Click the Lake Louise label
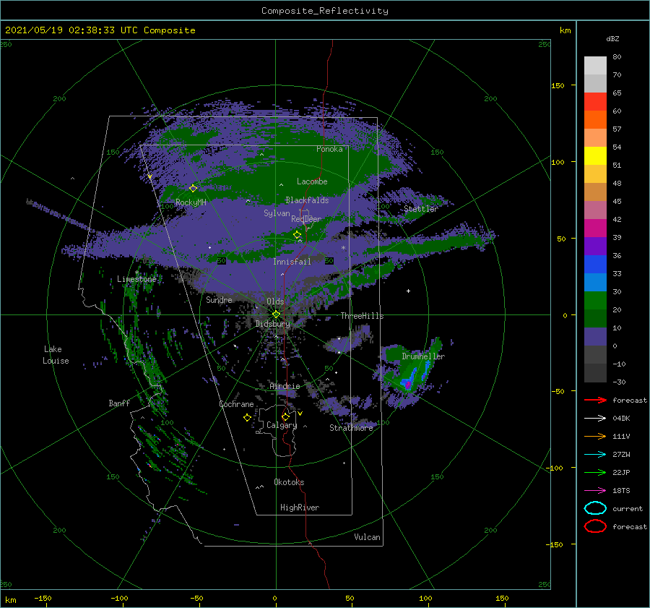Viewport: 650px width, 608px height. tap(56, 355)
